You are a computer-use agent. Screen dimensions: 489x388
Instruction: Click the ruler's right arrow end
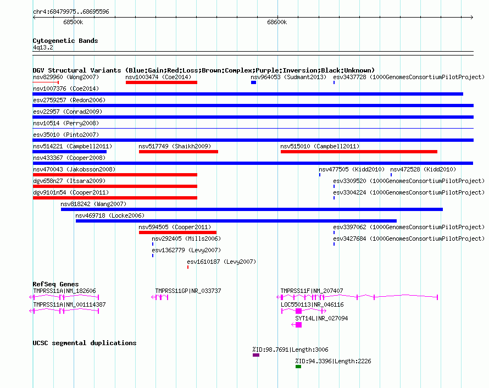(x=472, y=17)
